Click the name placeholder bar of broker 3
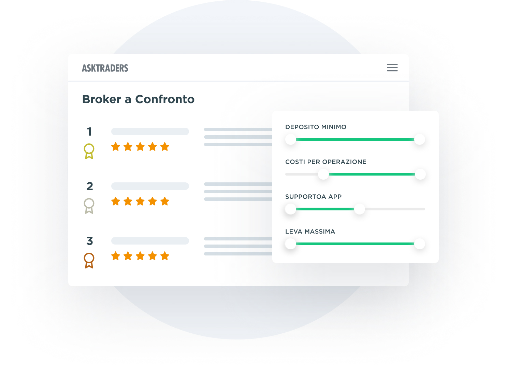This screenshot has height=375, width=507. point(150,241)
